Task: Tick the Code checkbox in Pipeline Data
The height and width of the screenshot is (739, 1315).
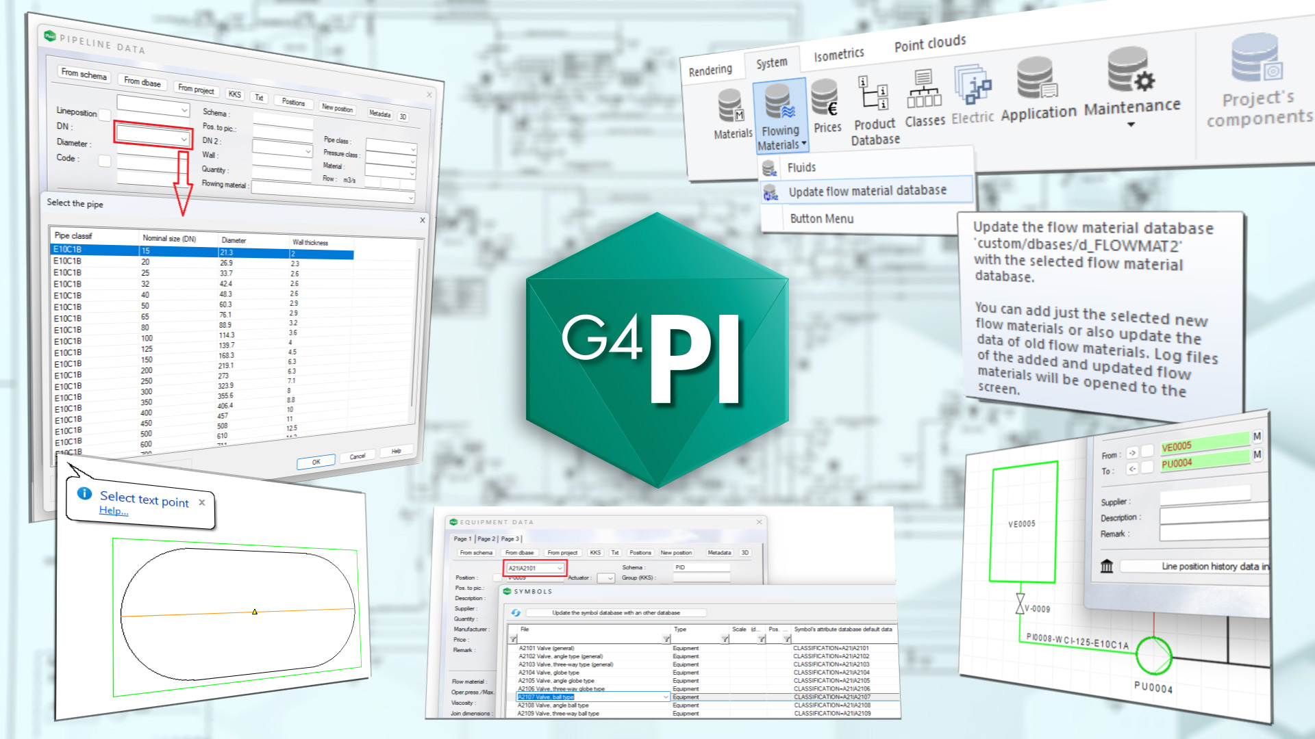Action: click(x=104, y=161)
